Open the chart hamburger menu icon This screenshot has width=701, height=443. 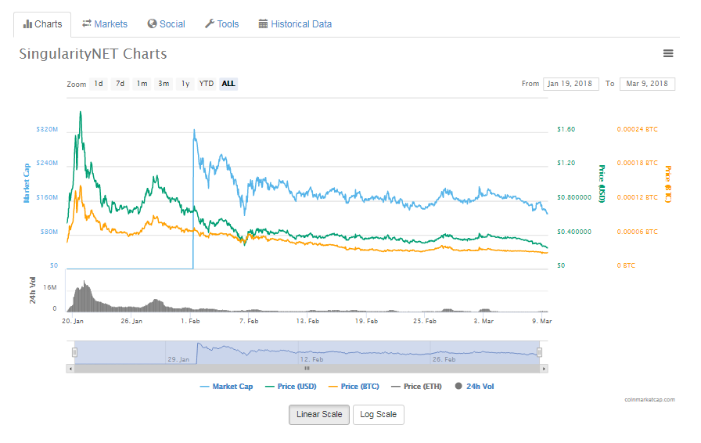pos(668,53)
